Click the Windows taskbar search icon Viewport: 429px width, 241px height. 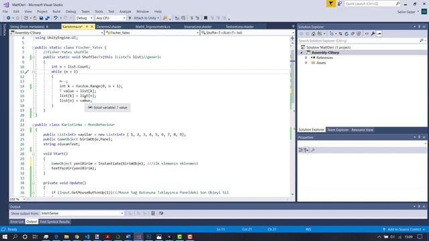click(x=15, y=236)
